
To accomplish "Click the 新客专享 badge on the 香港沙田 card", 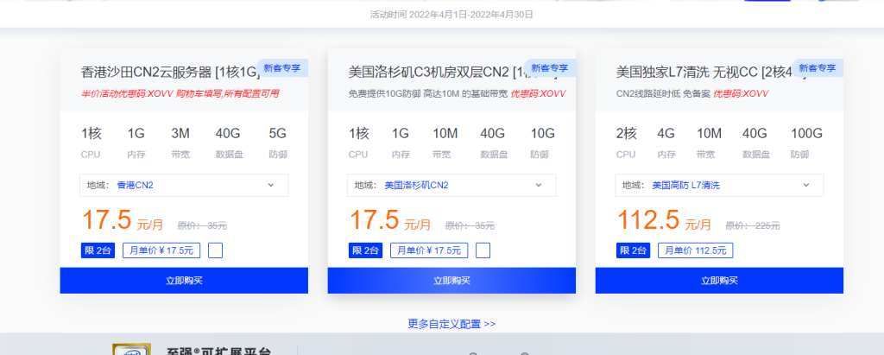I will point(283,67).
